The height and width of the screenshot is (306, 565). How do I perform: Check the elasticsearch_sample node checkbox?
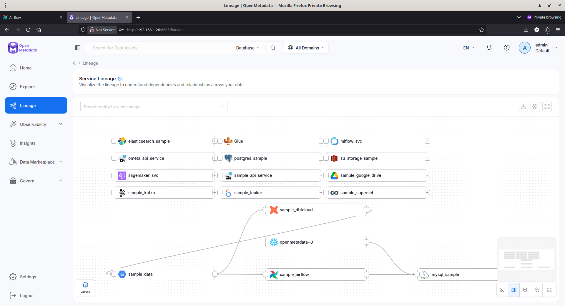point(114,141)
